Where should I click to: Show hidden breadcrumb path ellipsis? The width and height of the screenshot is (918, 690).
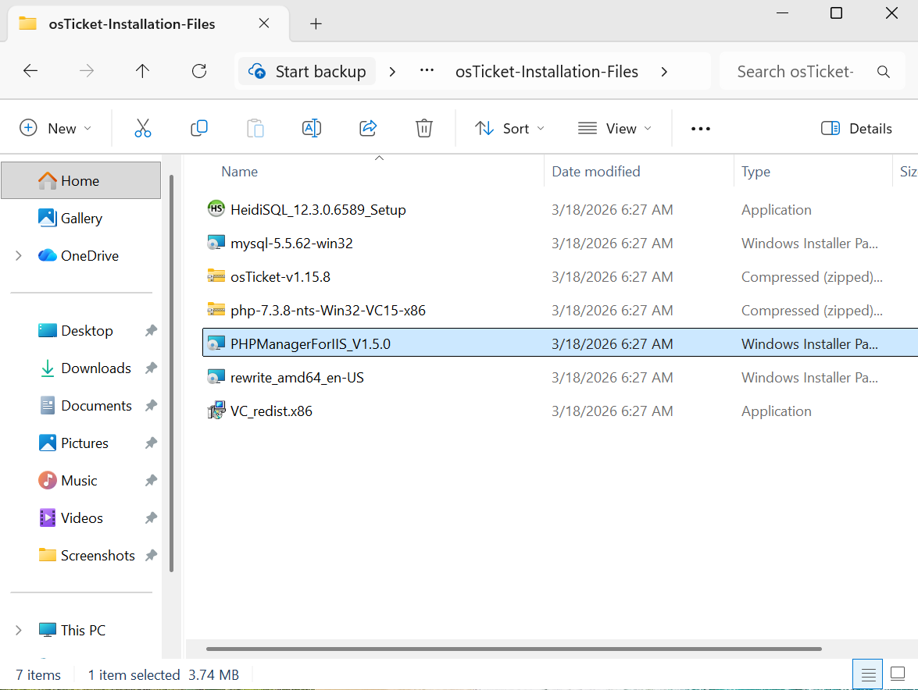tap(427, 71)
